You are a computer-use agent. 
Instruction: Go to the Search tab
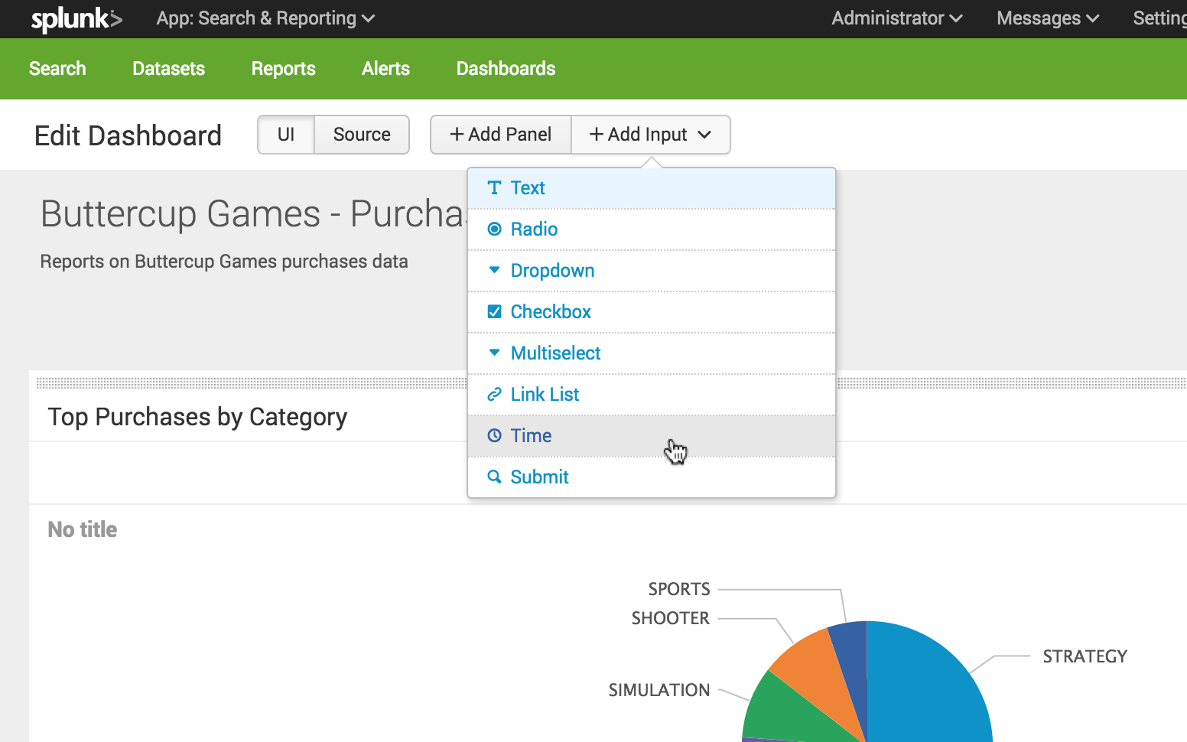pyautogui.click(x=57, y=69)
